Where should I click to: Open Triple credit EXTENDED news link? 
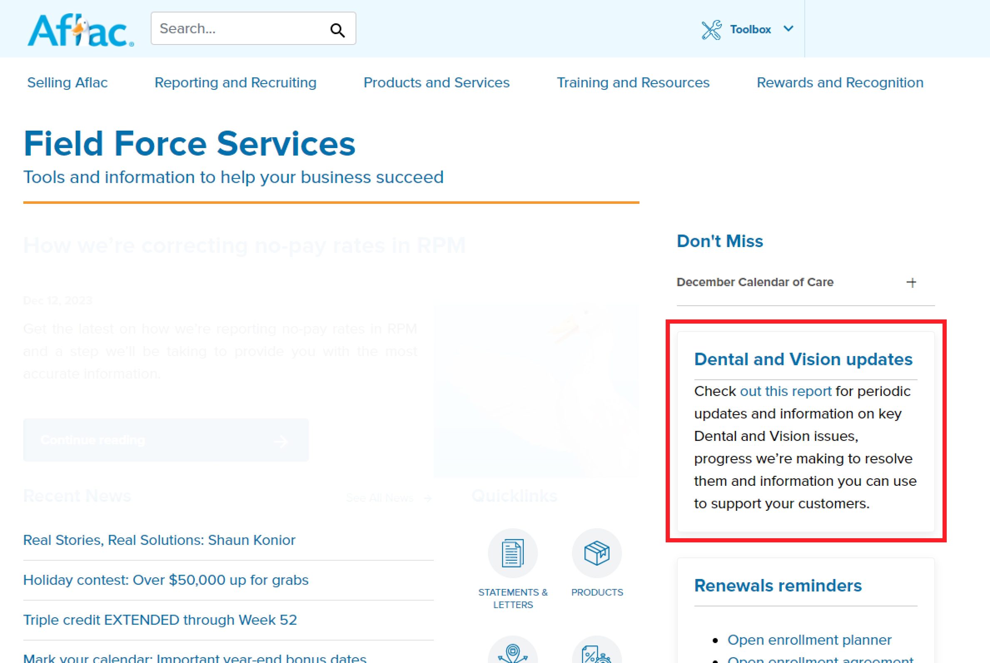(x=160, y=620)
